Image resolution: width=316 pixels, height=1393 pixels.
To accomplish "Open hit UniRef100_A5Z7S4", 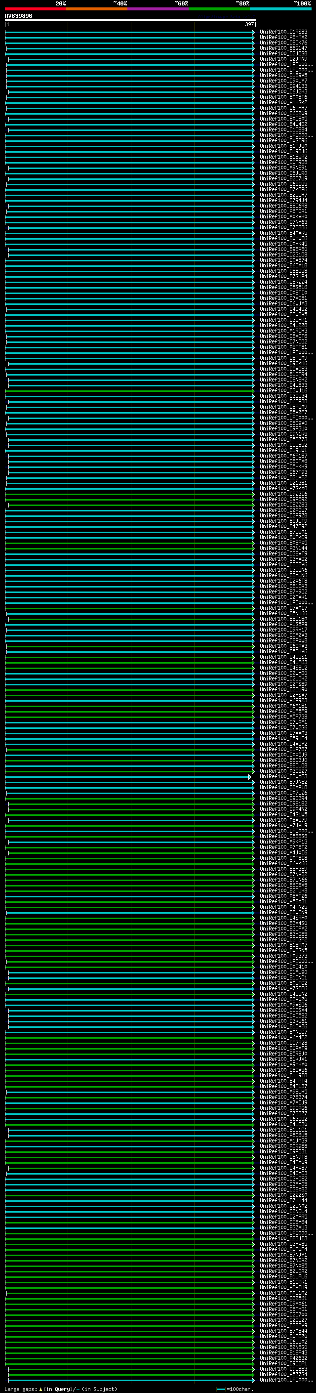I will point(283,1374).
